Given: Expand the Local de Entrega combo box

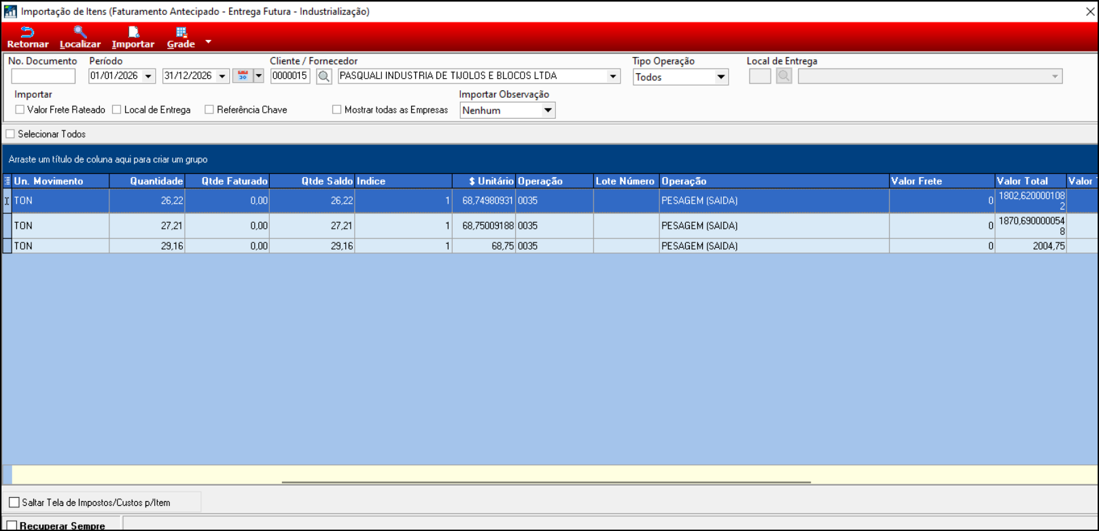Looking at the screenshot, I should coord(1055,76).
